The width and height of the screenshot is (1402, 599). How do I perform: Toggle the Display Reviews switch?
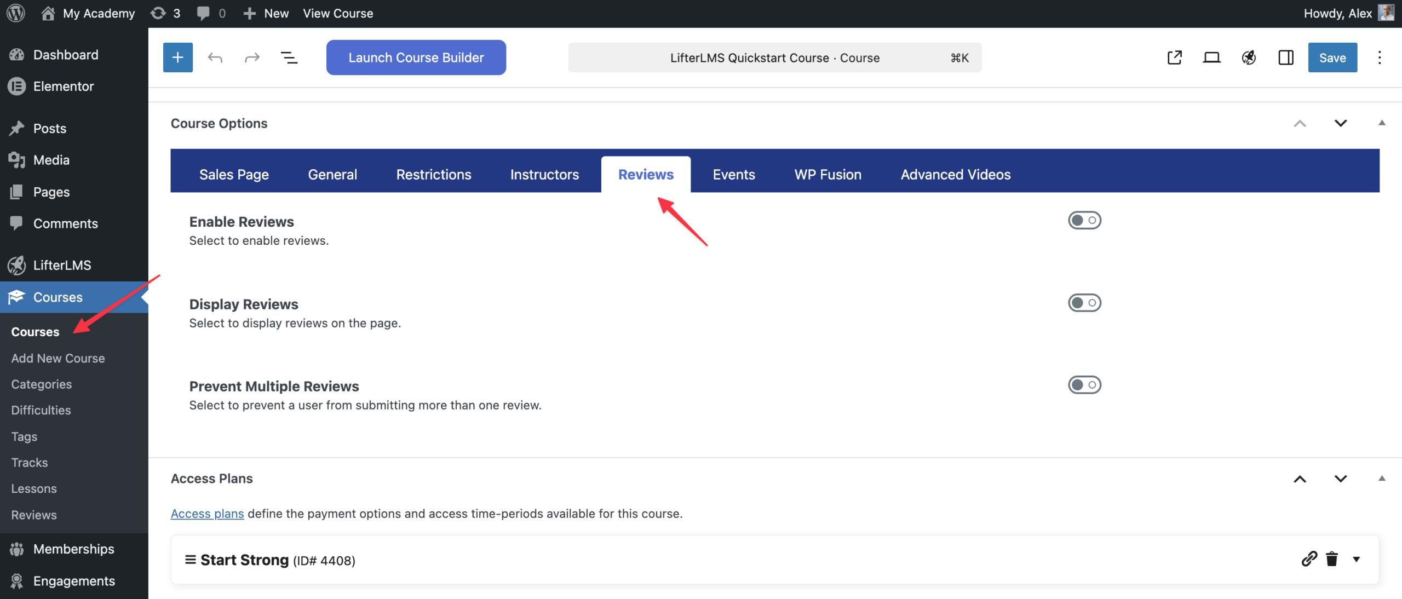pos(1084,303)
